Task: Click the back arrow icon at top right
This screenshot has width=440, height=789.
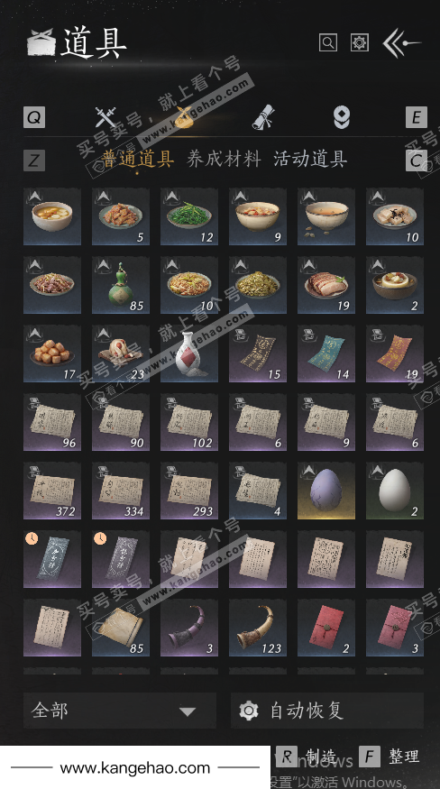Action: pos(401,43)
